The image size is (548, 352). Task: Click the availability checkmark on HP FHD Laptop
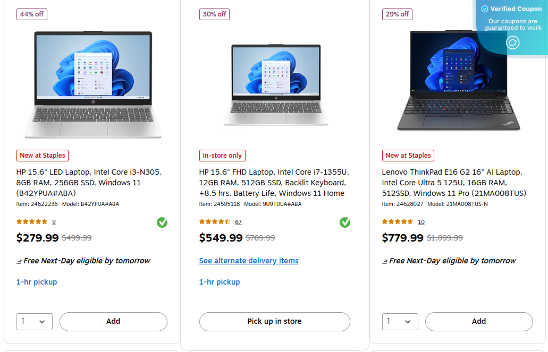tap(345, 222)
